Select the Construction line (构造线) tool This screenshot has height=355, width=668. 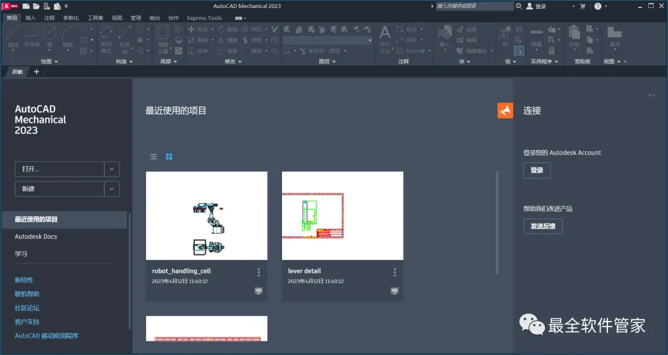[x=125, y=39]
